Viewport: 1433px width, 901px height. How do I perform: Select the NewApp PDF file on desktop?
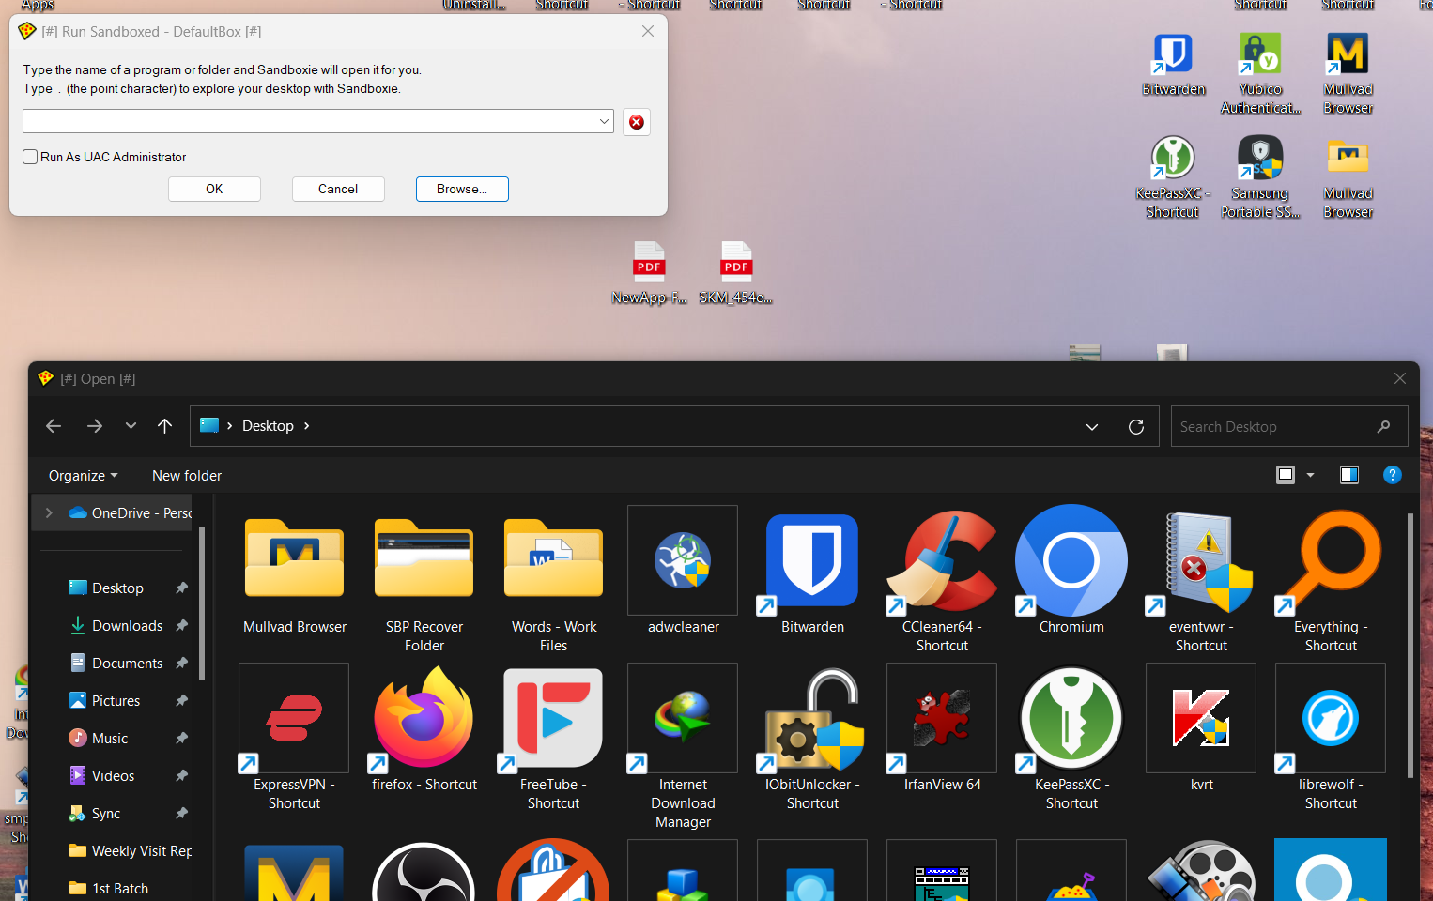point(649,272)
